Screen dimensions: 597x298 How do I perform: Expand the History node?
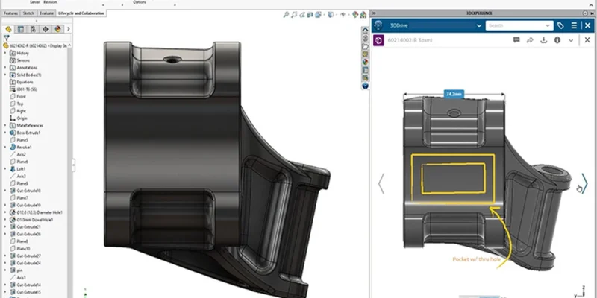click(5, 53)
